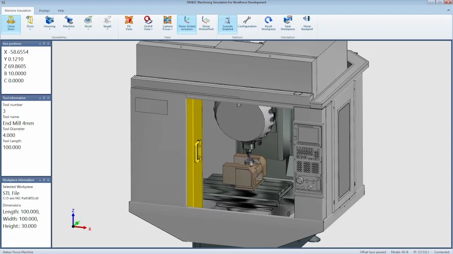Viewport: 453px width, 254px height.
Task: Click the Show Backplot icon
Action: point(307,23)
